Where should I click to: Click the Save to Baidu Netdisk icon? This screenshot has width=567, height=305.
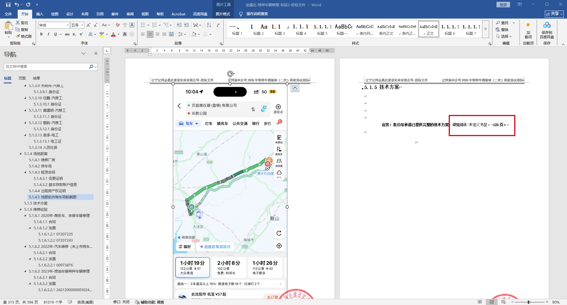[547, 25]
